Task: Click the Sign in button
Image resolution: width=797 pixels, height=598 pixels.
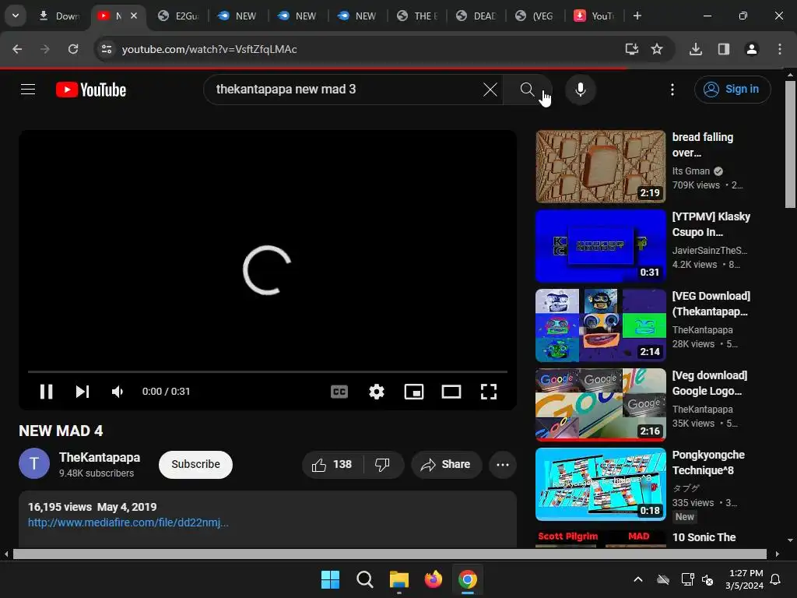Action: click(x=732, y=90)
